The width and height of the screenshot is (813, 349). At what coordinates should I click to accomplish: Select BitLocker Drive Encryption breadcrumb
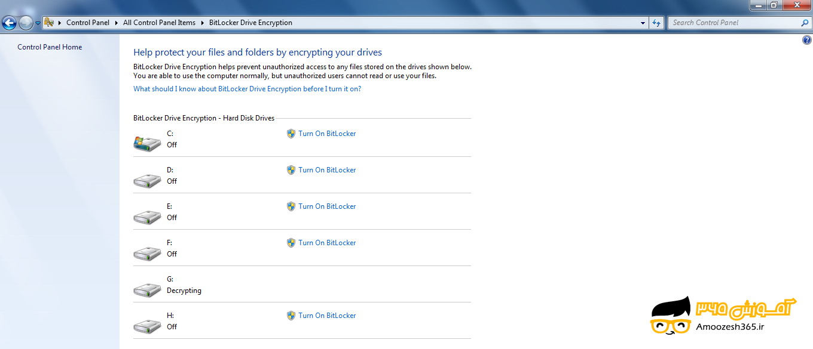click(250, 23)
